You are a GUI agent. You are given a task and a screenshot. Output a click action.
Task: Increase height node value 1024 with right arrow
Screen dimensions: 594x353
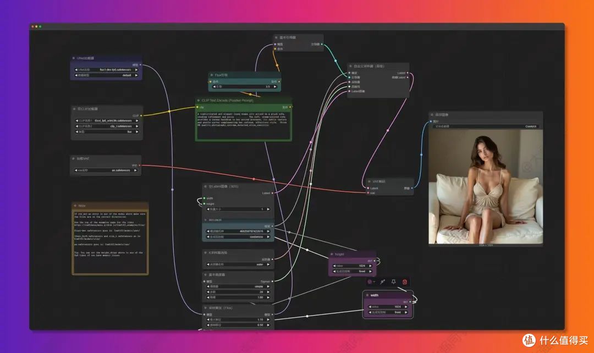(371, 266)
